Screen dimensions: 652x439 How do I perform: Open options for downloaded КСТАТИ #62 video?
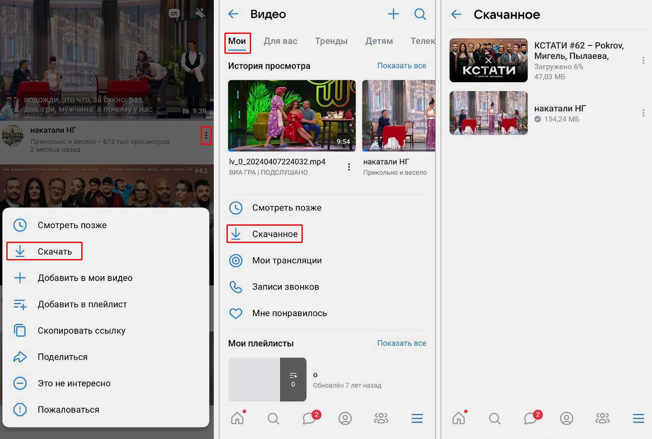tap(643, 61)
